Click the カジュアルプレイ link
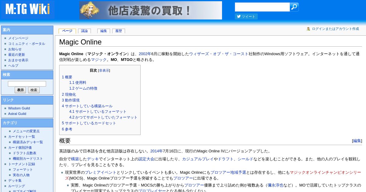Image resolution: width=366 pixels, height=192 pixels. (x=198, y=159)
